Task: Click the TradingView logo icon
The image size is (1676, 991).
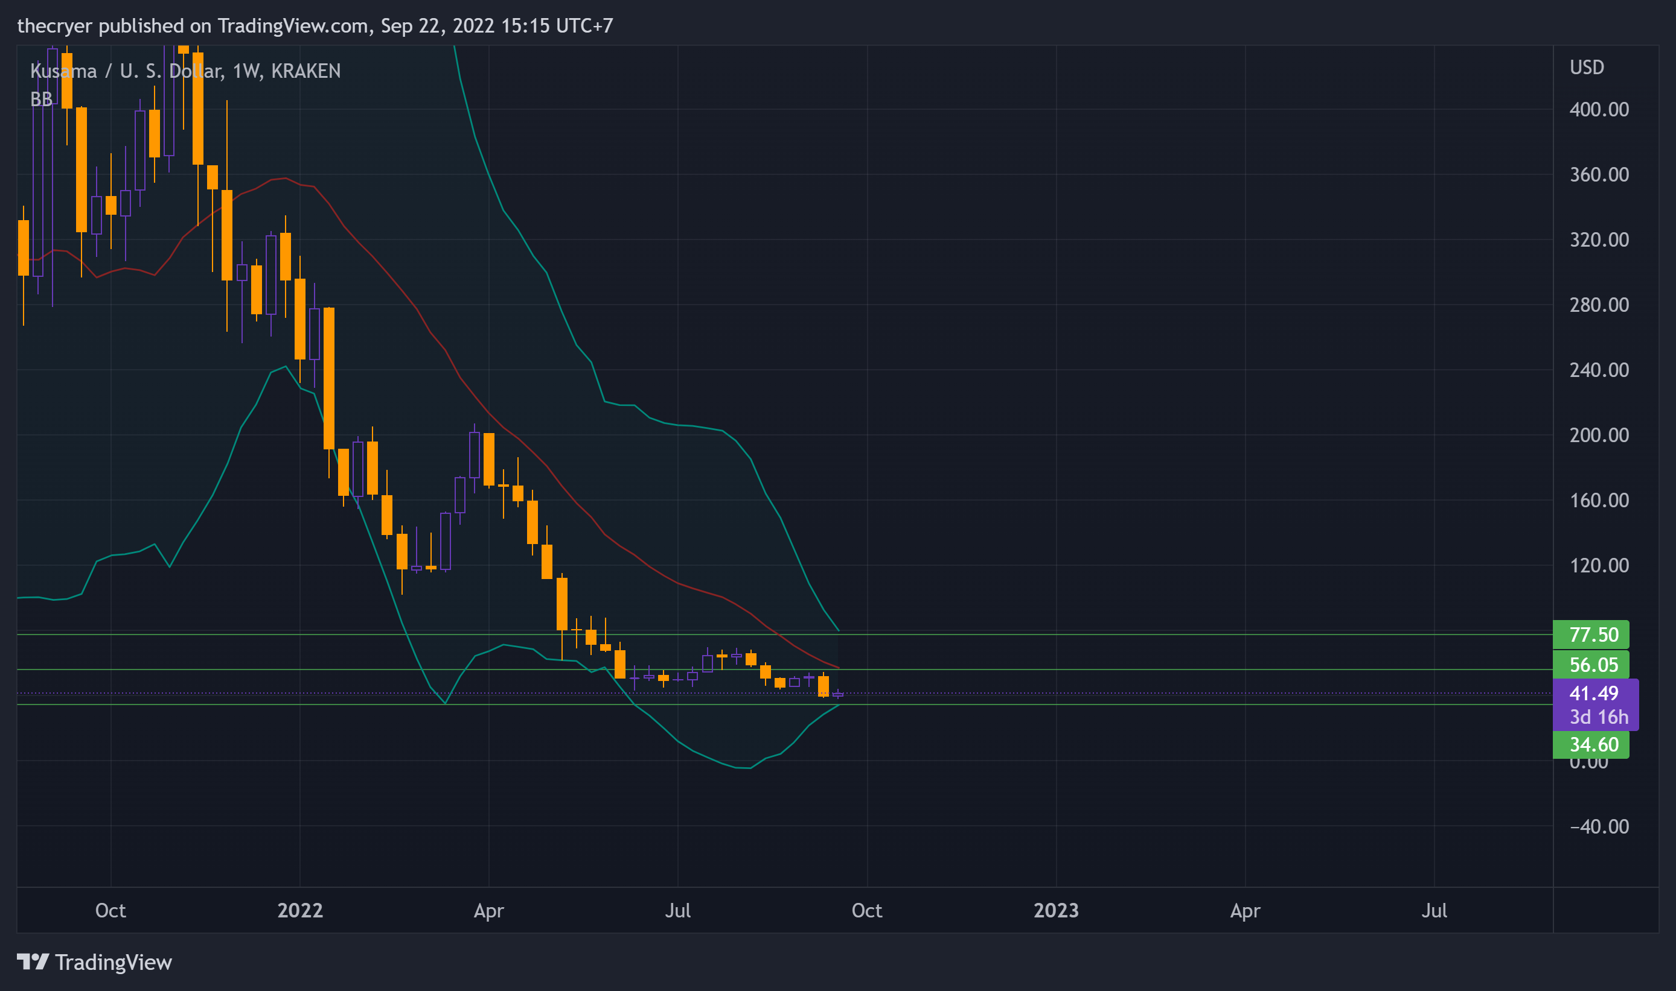Action: pos(33,961)
